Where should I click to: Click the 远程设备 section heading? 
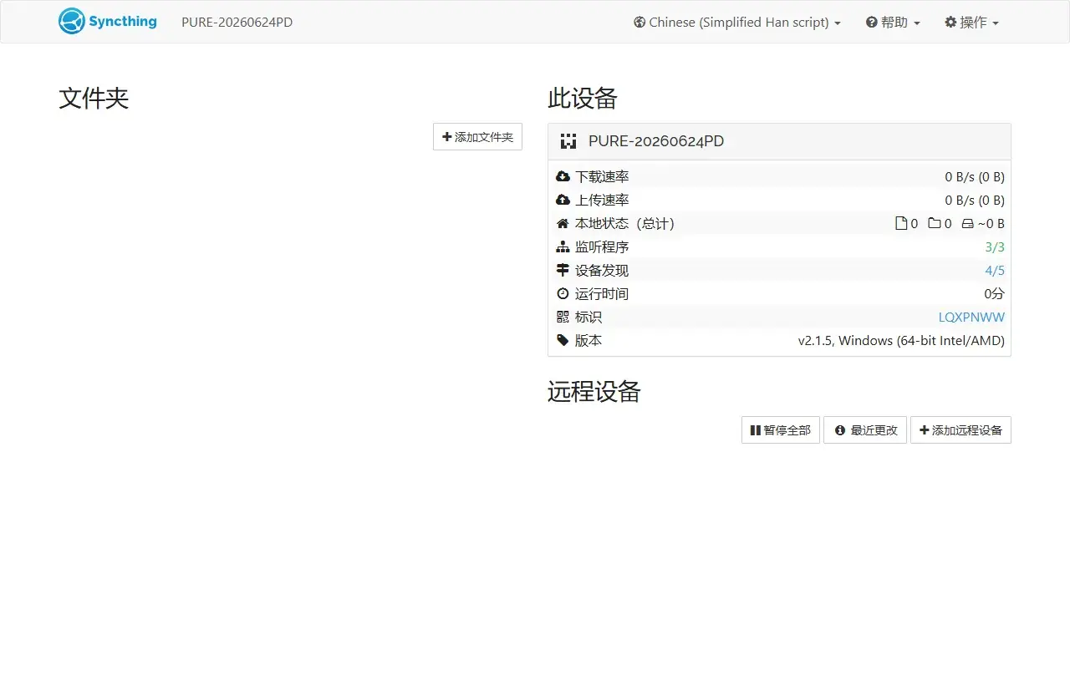click(594, 392)
